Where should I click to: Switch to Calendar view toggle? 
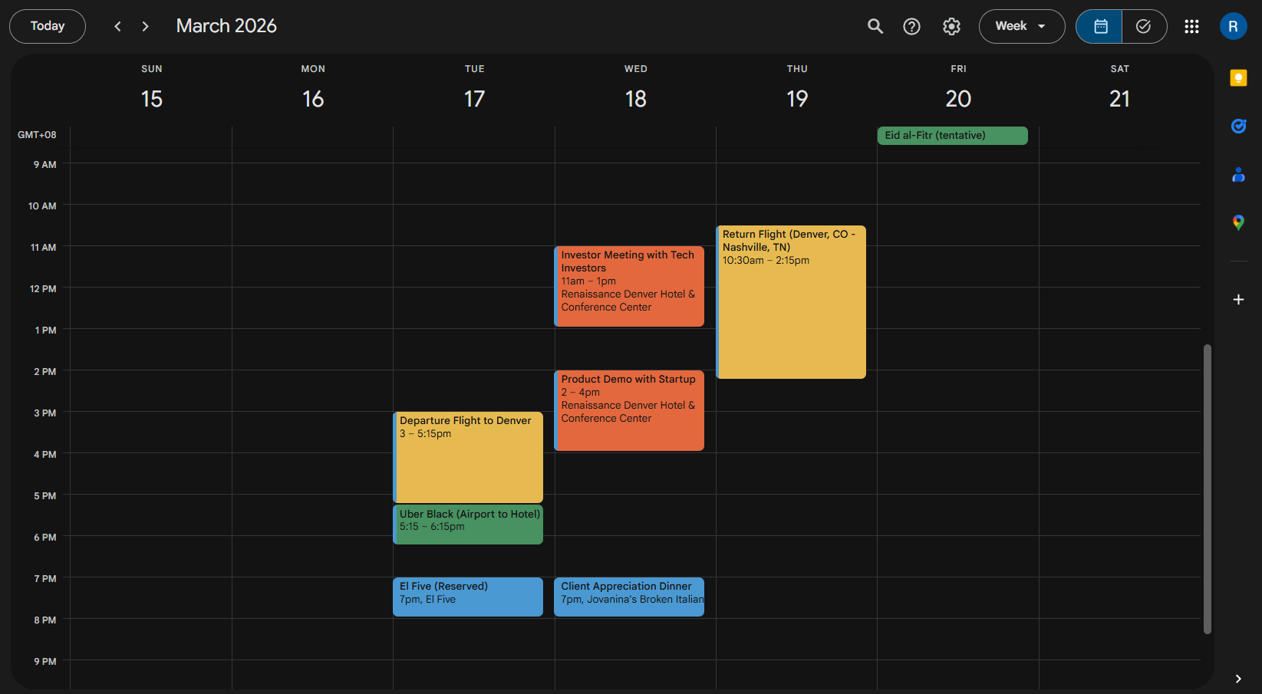click(1099, 26)
